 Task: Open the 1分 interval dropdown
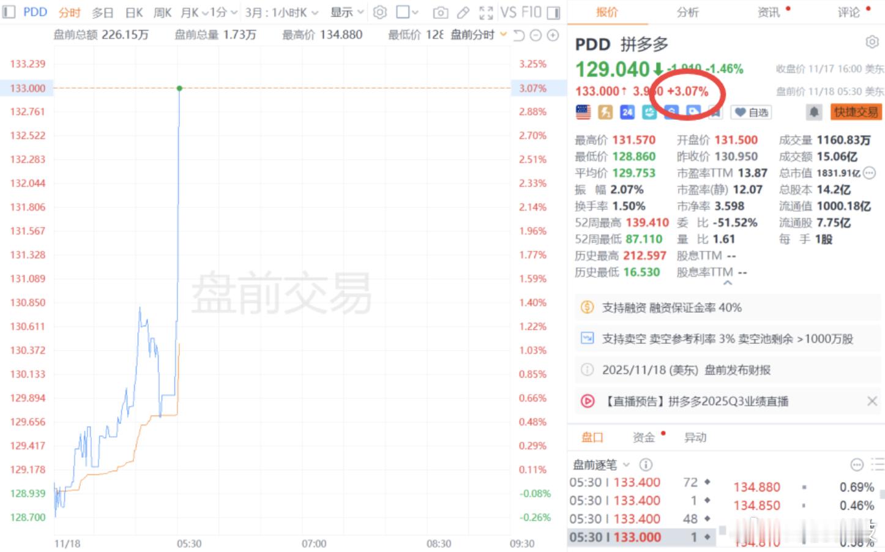[223, 12]
